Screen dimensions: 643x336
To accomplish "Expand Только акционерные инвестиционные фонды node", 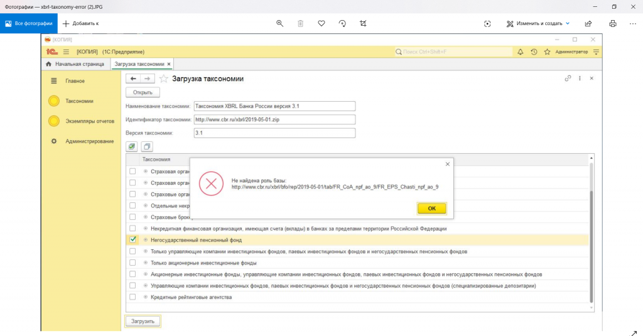I will click(146, 263).
